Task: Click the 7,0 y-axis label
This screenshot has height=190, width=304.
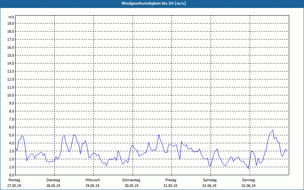Action: point(11,119)
